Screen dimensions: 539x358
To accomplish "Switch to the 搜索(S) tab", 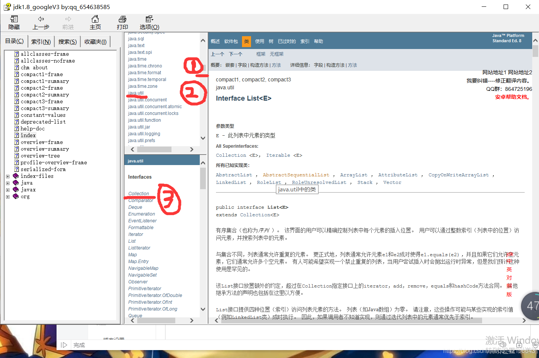I will click(67, 41).
